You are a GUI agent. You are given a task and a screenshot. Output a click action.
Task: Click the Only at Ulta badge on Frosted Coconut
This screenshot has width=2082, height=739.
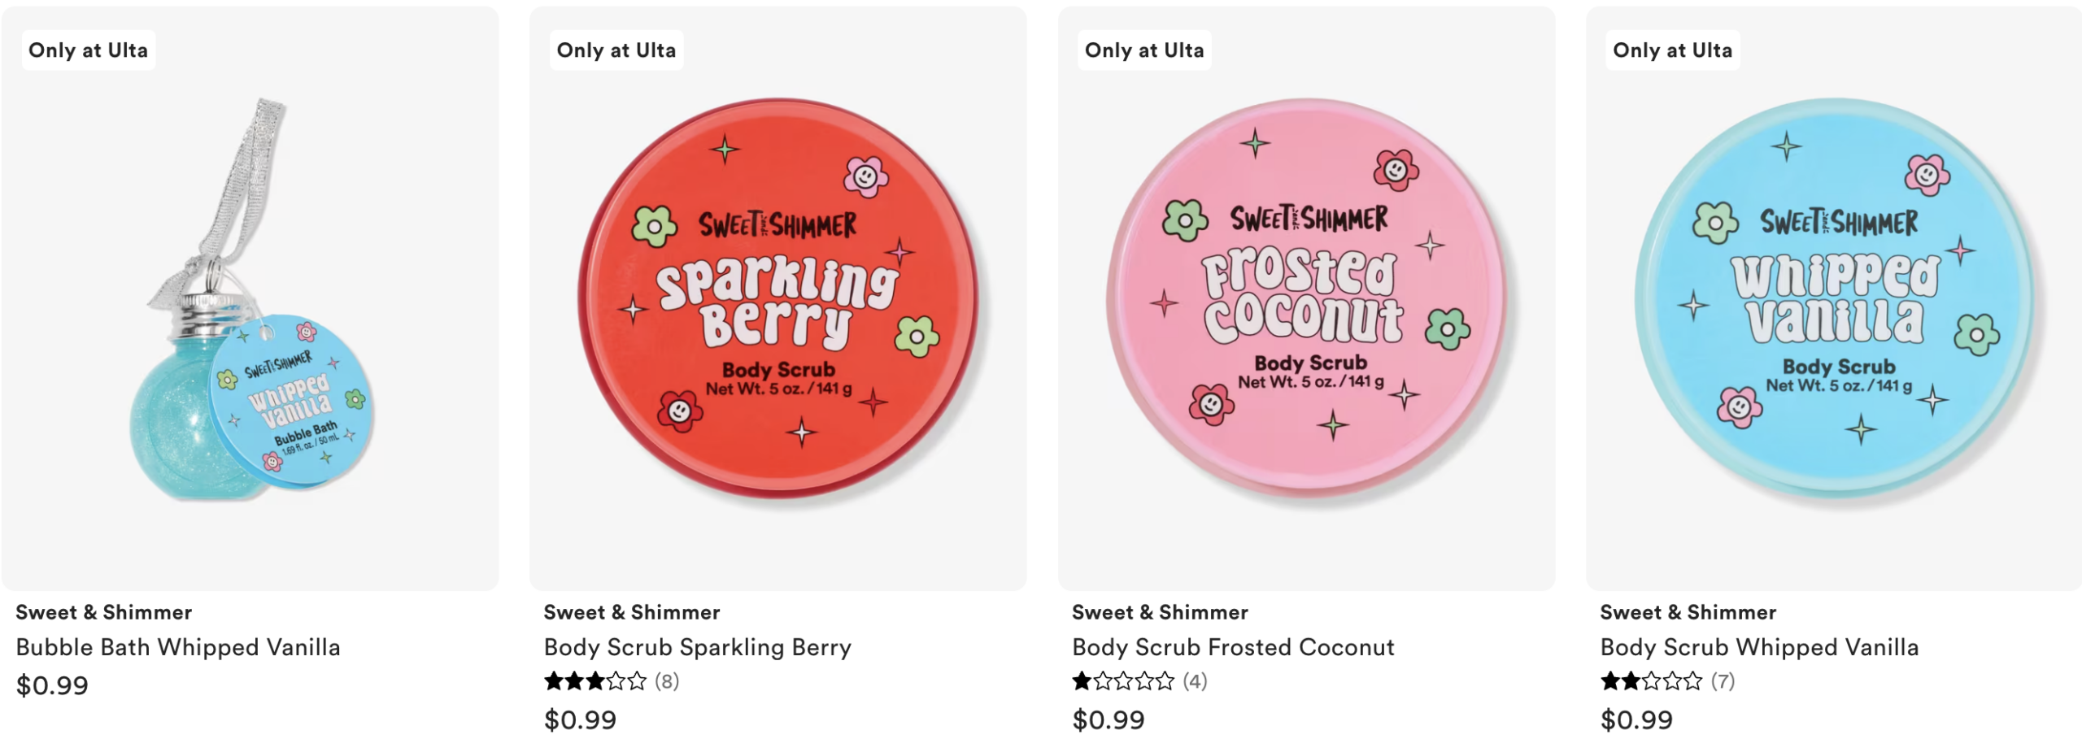1143,50
